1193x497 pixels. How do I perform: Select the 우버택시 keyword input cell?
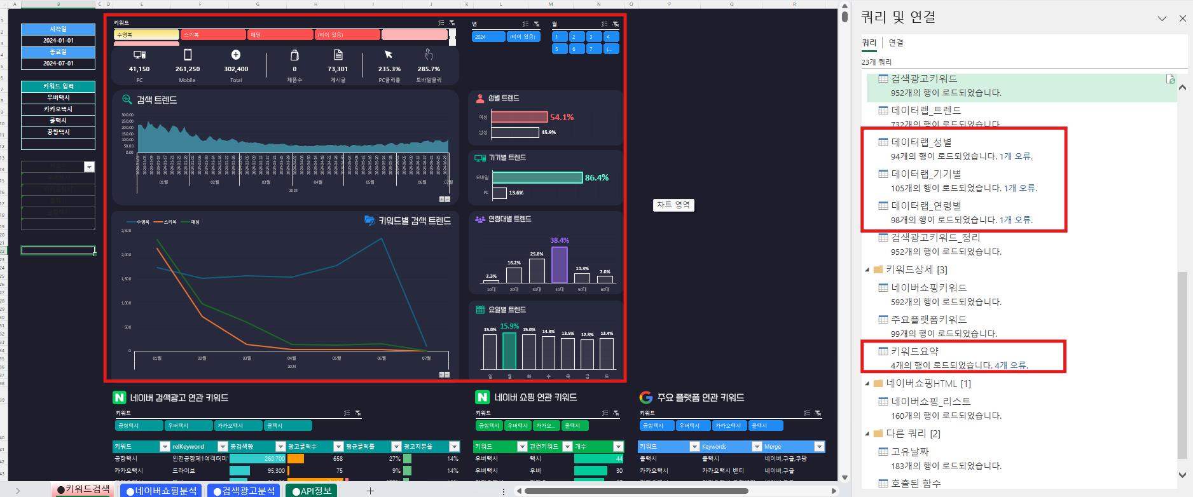(59, 98)
